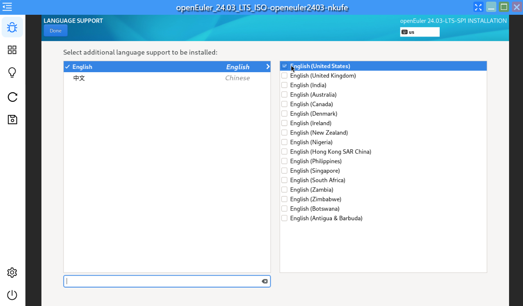
Task: Collapse the sidebar with the top-left menu icon
Action: pyautogui.click(x=7, y=7)
